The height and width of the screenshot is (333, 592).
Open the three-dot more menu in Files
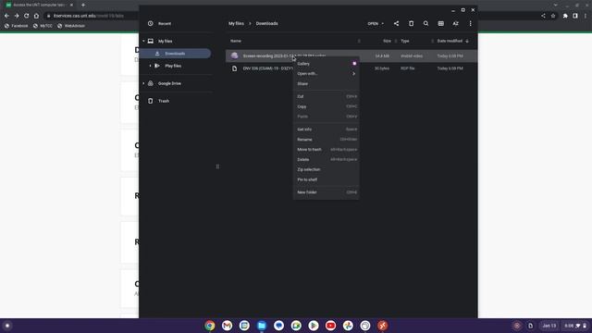pos(471,23)
